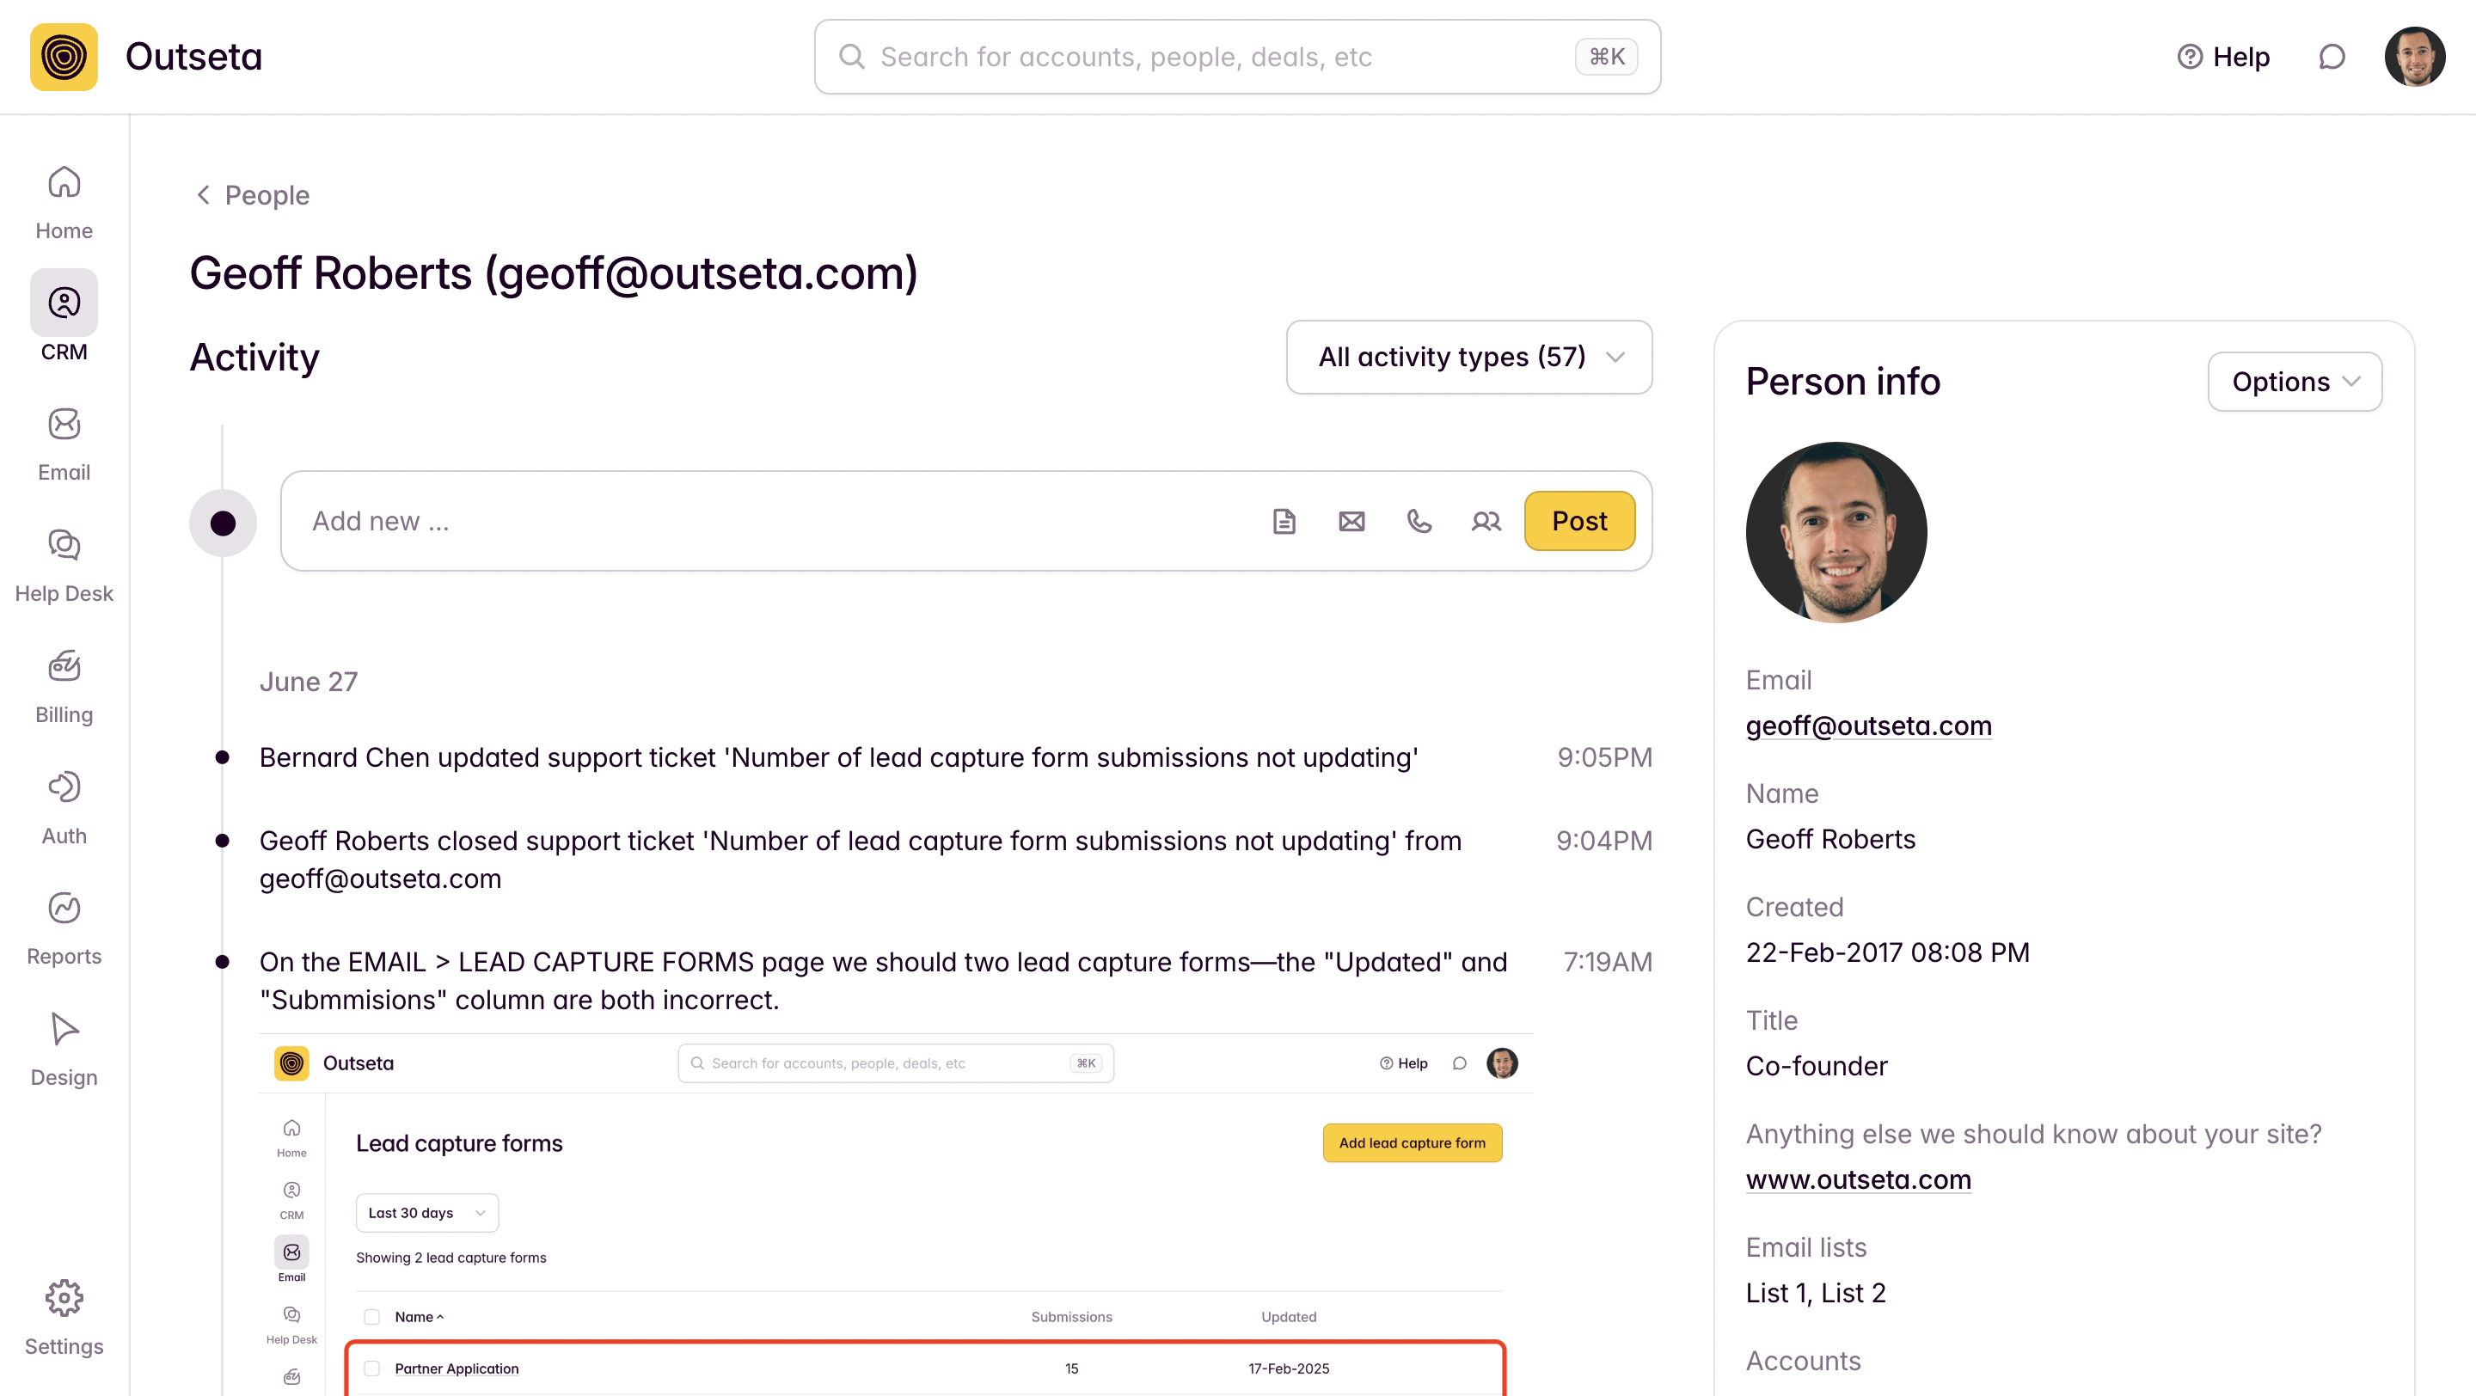Click the email envelope icon in composer
Screen dimensions: 2476x1396
pos(1351,521)
